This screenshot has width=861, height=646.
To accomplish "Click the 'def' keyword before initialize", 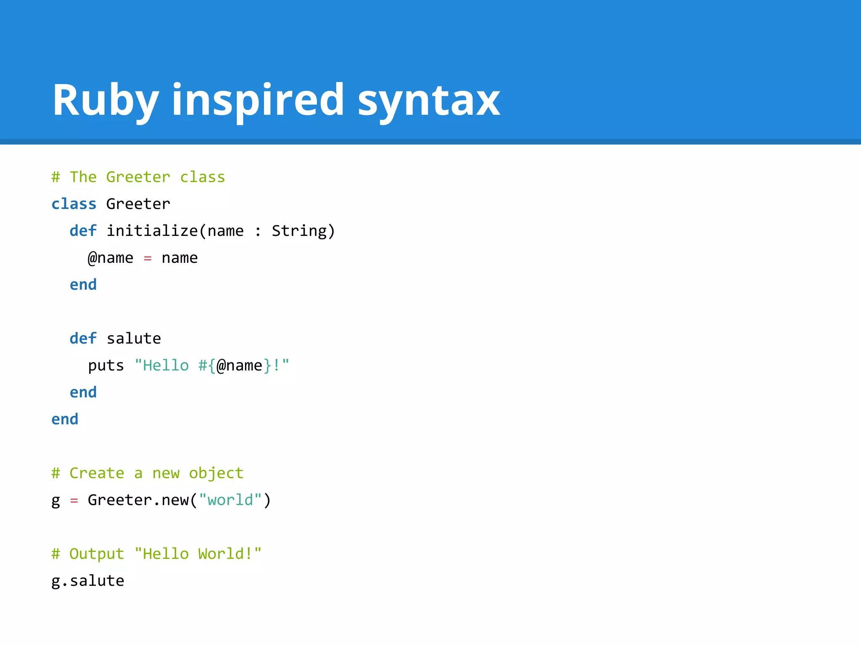I will pos(83,231).
